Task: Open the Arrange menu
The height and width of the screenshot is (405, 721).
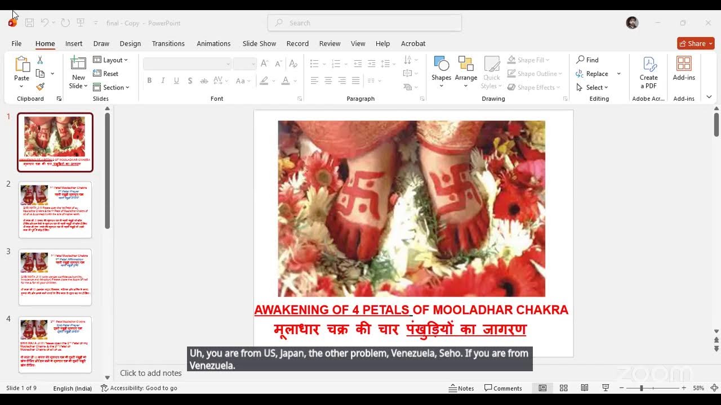Action: [x=466, y=71]
